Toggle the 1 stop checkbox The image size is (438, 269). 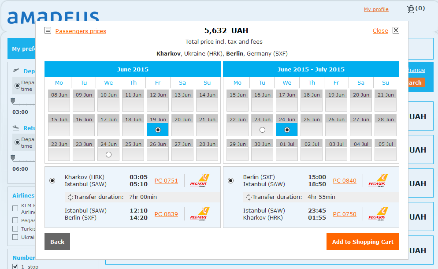(15, 266)
